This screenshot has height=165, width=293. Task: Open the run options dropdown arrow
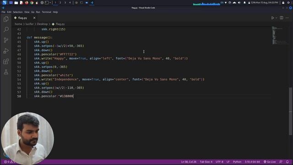[277, 18]
